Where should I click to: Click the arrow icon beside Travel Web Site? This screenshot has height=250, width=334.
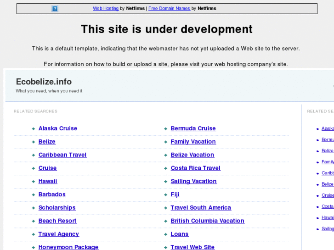[x=165, y=247]
